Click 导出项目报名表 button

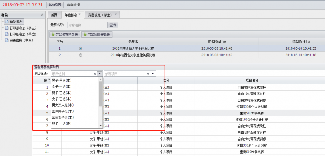97,34
